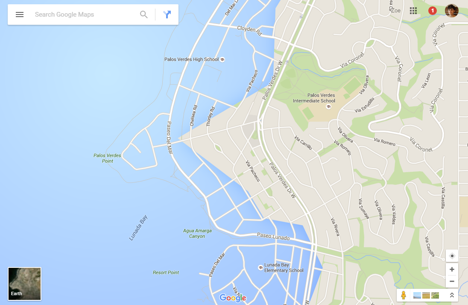Open directions with the blue arrow icon
Image resolution: width=468 pixels, height=305 pixels.
pos(167,15)
